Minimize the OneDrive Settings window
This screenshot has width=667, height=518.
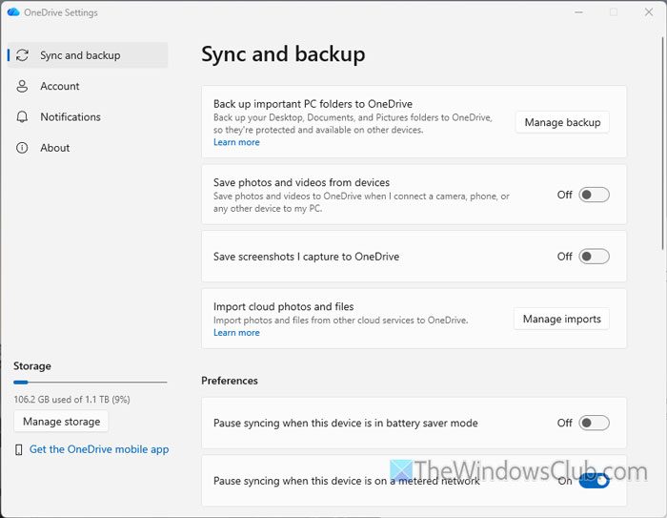[x=578, y=12]
